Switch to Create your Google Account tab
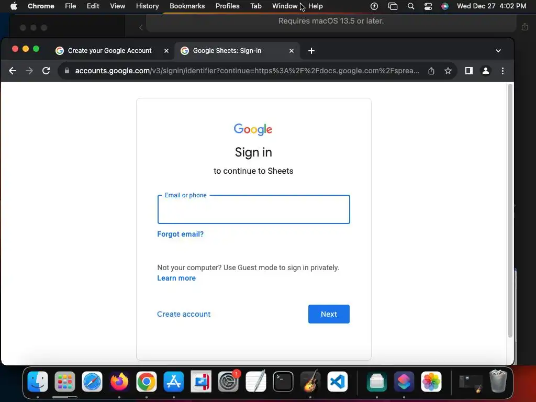The image size is (536, 402). click(x=109, y=51)
